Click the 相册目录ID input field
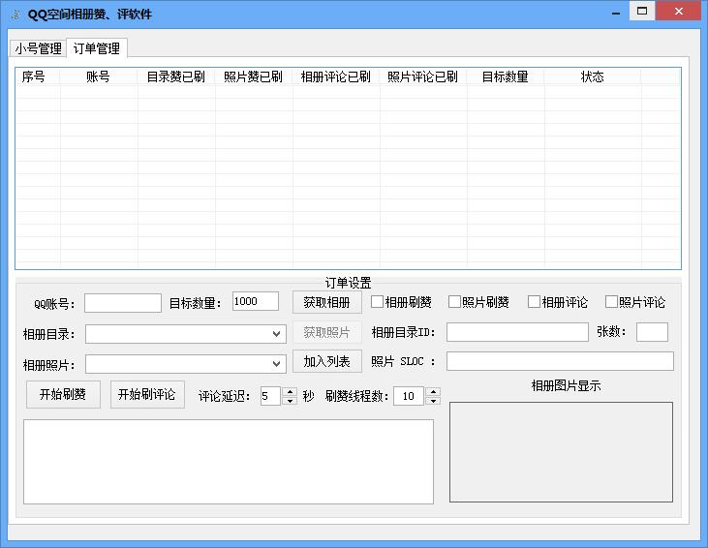This screenshot has width=708, height=548. click(517, 332)
